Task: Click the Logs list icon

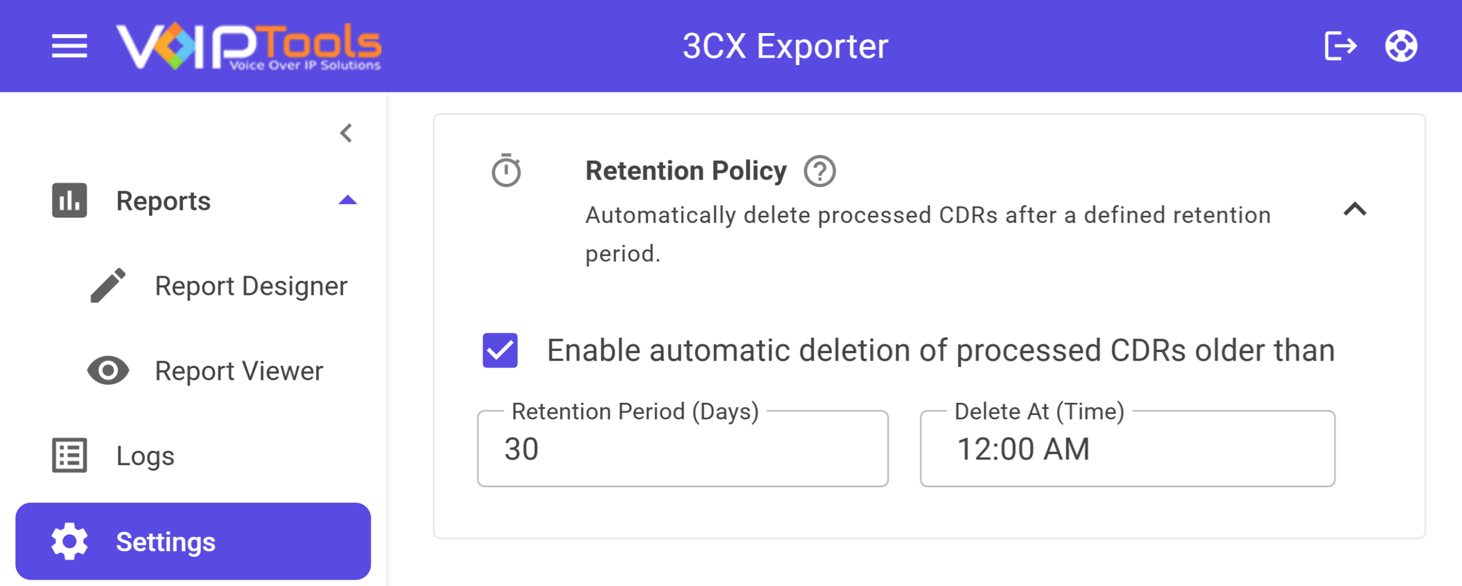Action: tap(70, 455)
